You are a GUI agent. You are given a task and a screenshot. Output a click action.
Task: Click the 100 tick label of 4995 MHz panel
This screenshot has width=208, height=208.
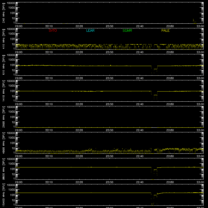12,143
